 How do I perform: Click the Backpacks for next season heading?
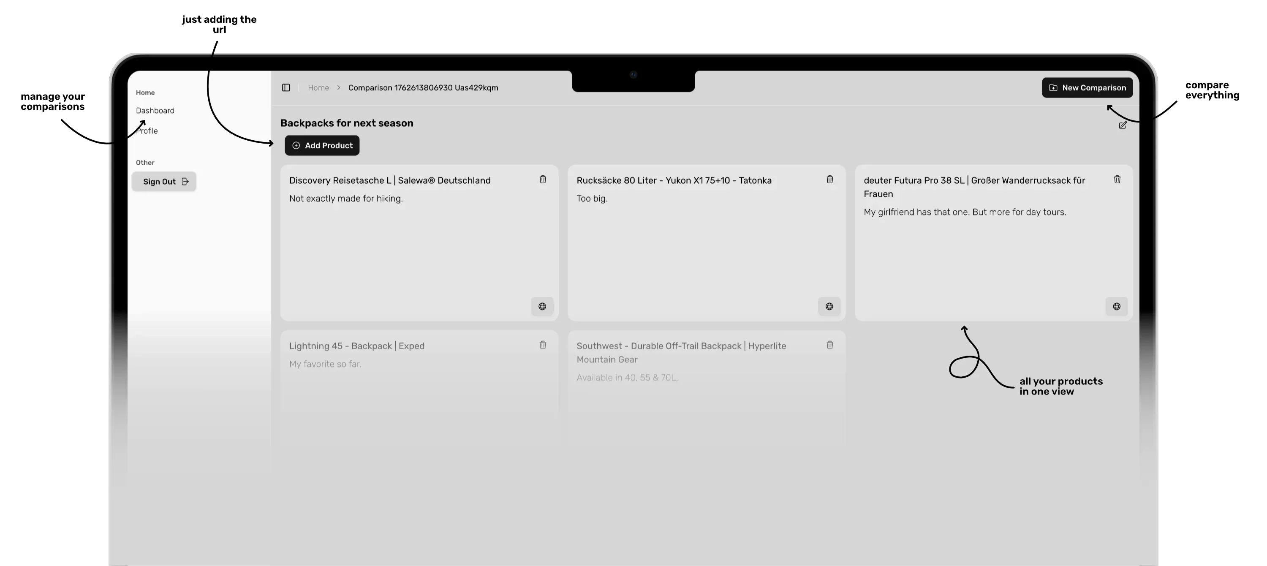click(347, 123)
